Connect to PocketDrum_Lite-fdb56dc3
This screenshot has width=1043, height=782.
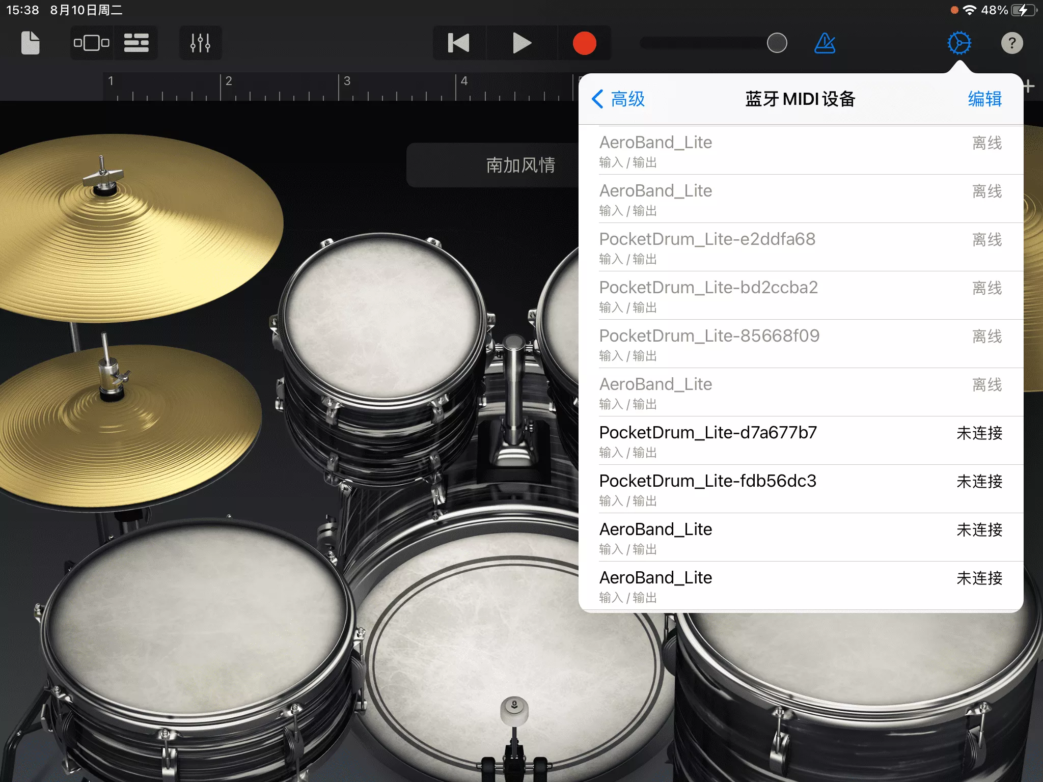[x=801, y=489]
